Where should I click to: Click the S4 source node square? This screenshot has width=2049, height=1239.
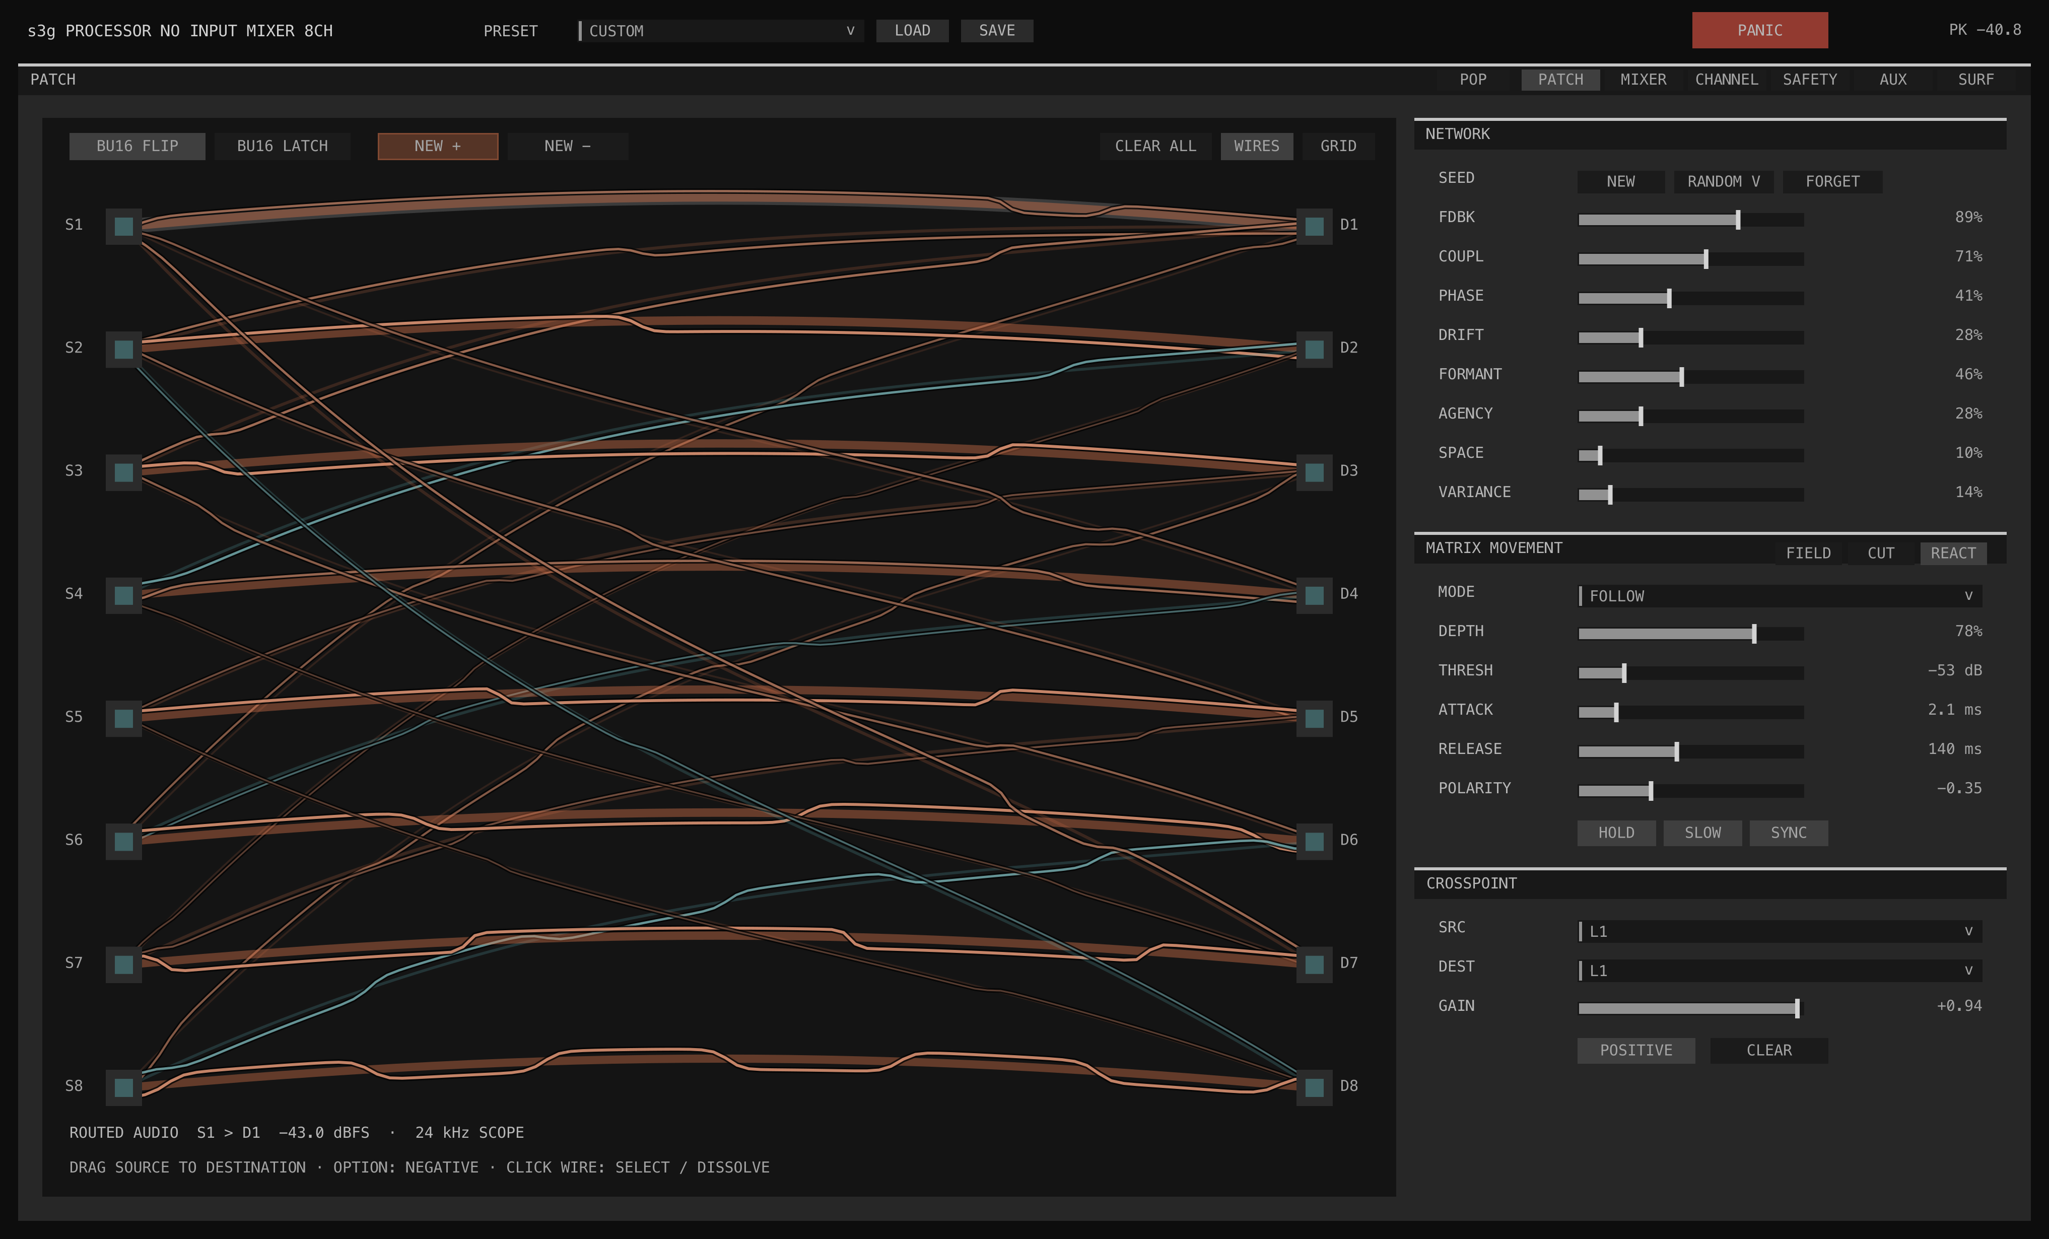click(x=124, y=594)
